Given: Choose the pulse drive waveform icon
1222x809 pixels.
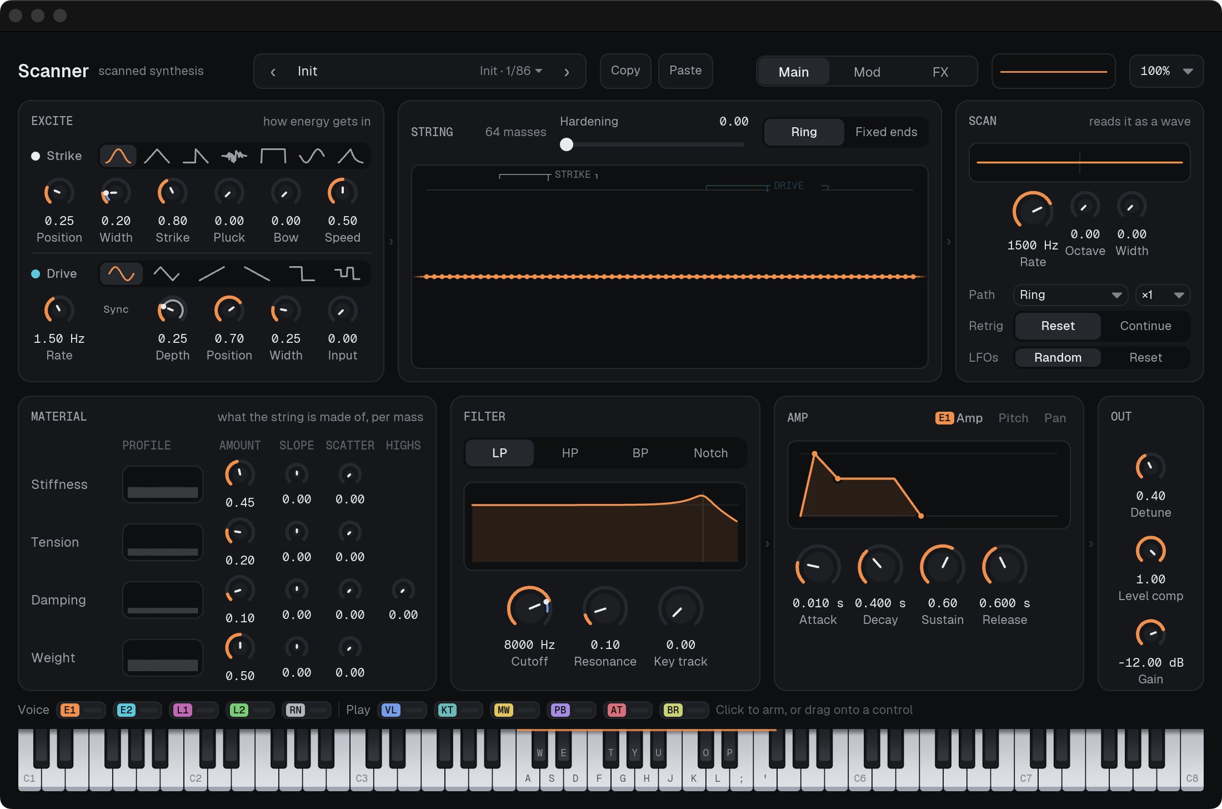Looking at the screenshot, I should [x=347, y=273].
